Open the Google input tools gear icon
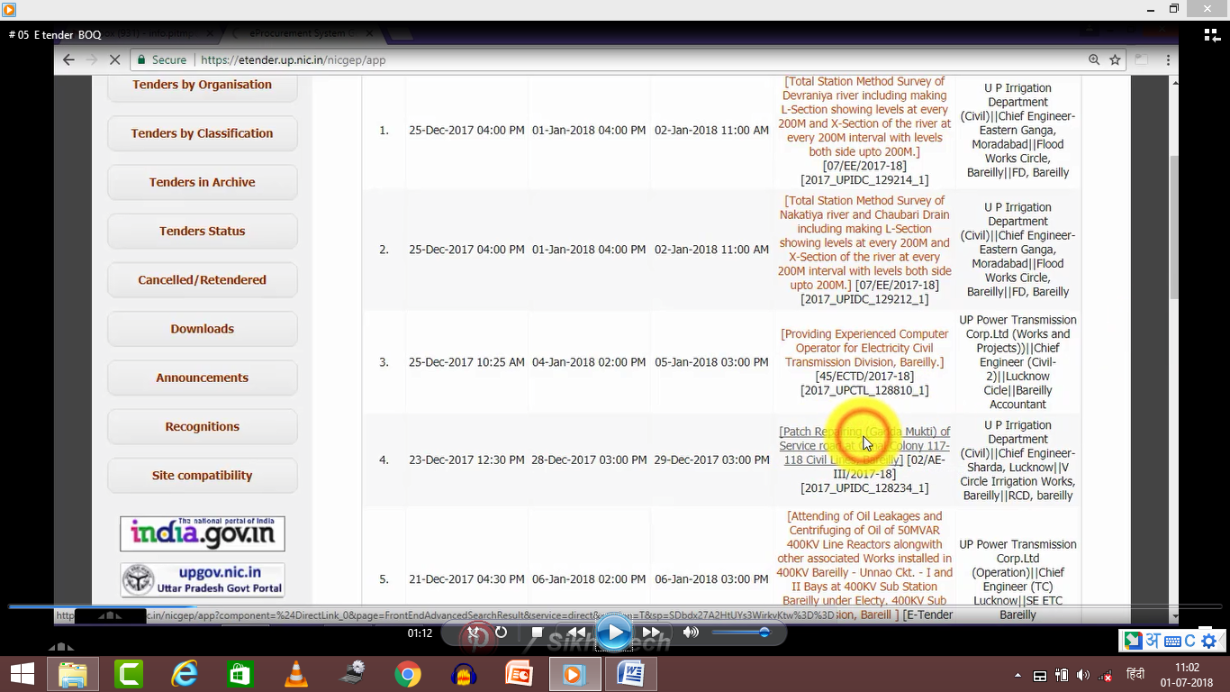Screen dimensions: 1230x692 click(x=1209, y=641)
